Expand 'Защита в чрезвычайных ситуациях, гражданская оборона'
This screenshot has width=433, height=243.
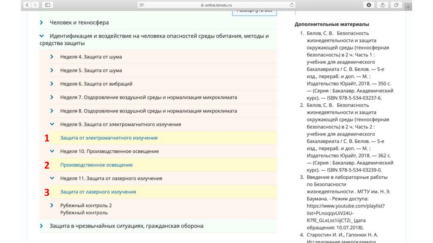[x=41, y=226]
